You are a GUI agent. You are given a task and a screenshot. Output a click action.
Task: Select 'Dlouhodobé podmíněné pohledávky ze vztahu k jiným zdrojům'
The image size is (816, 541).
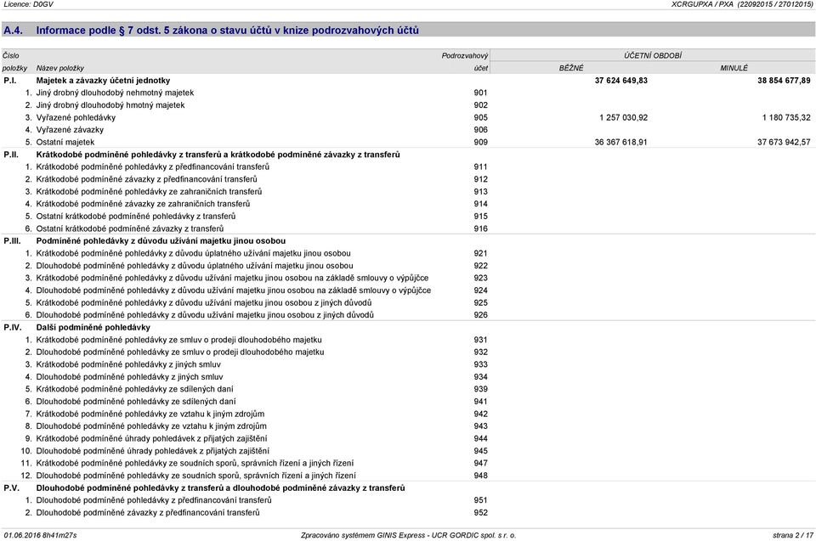click(151, 426)
